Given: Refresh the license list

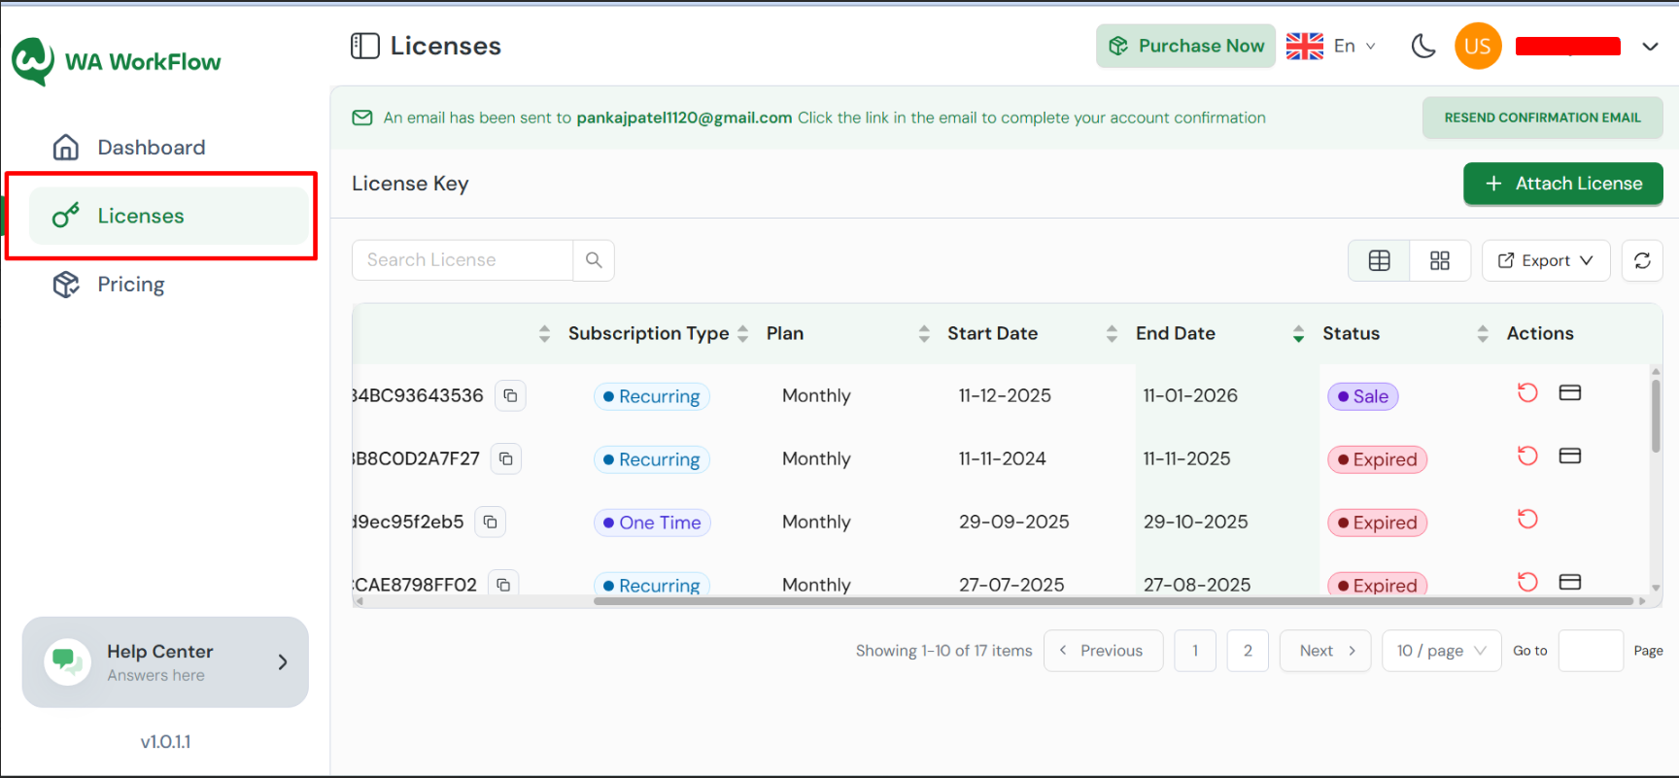Looking at the screenshot, I should tap(1642, 260).
